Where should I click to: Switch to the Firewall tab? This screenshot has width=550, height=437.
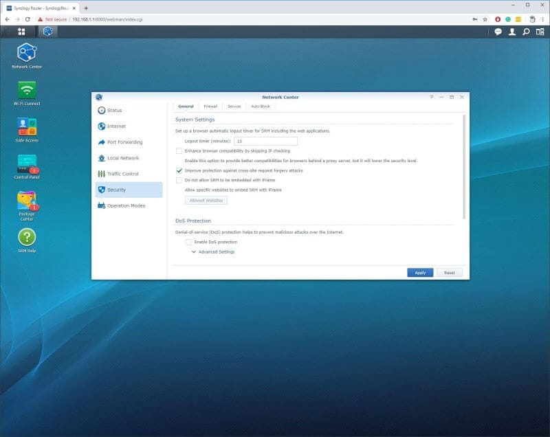pos(210,107)
